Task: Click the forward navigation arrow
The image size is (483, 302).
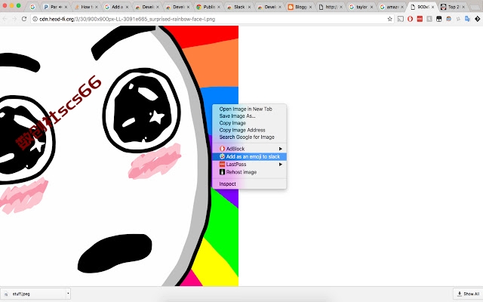Action: click(x=14, y=19)
